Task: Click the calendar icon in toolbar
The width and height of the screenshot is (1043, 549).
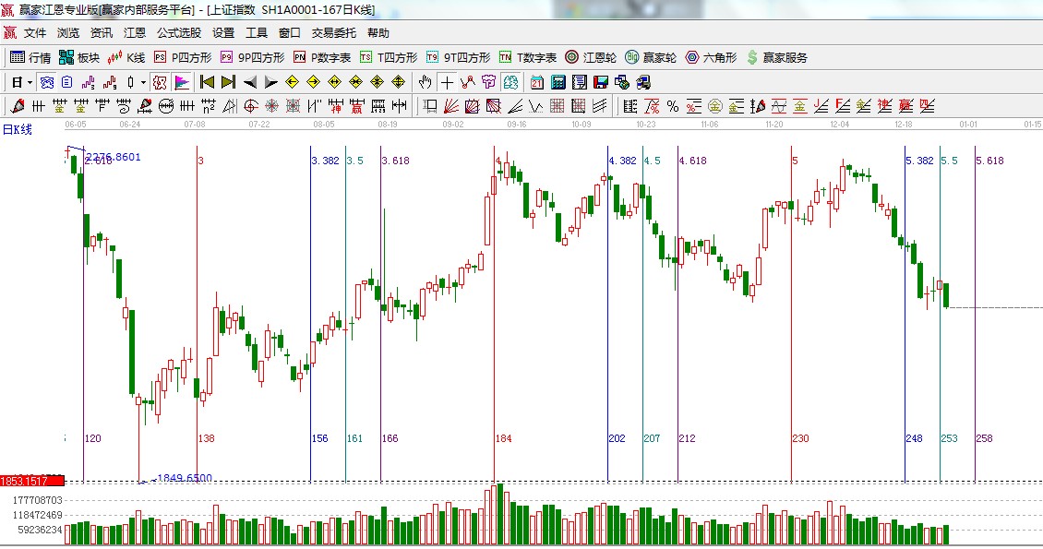Action: [536, 82]
